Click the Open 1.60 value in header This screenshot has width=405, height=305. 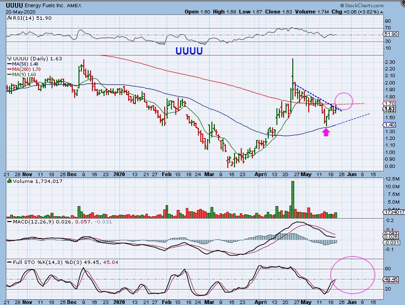coord(197,12)
